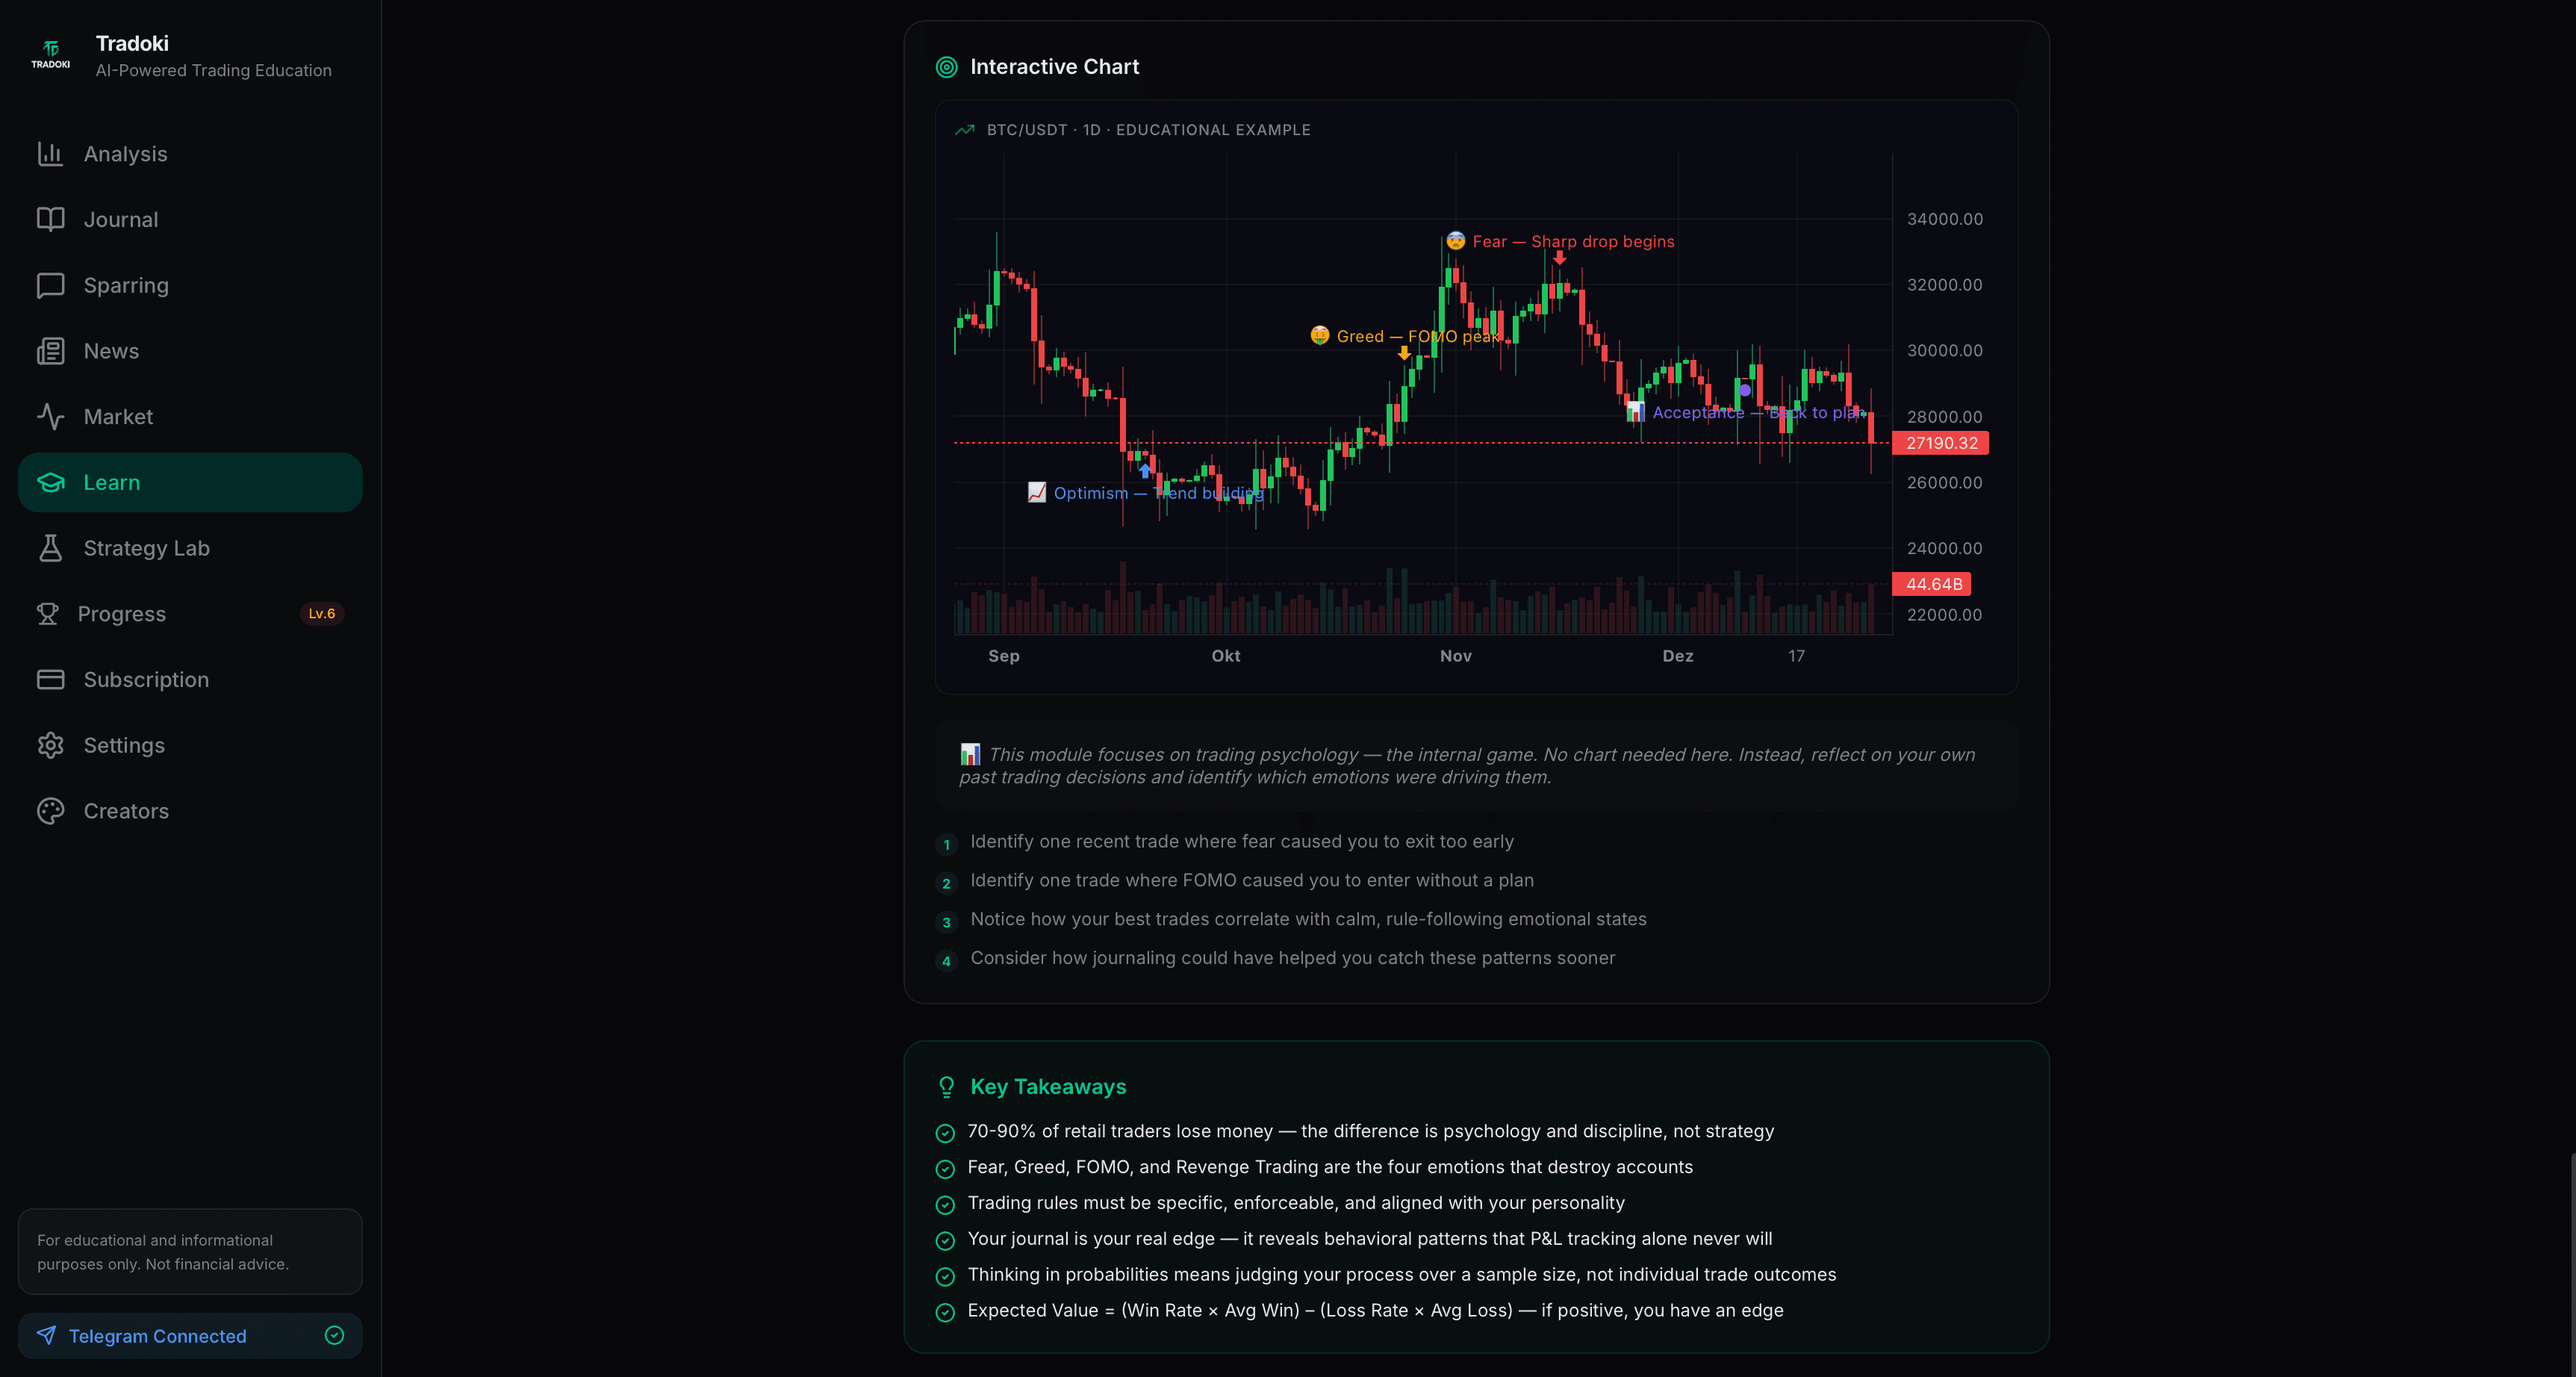The image size is (2576, 1377).
Task: Click the Learn graduation cap icon
Action: (x=51, y=482)
